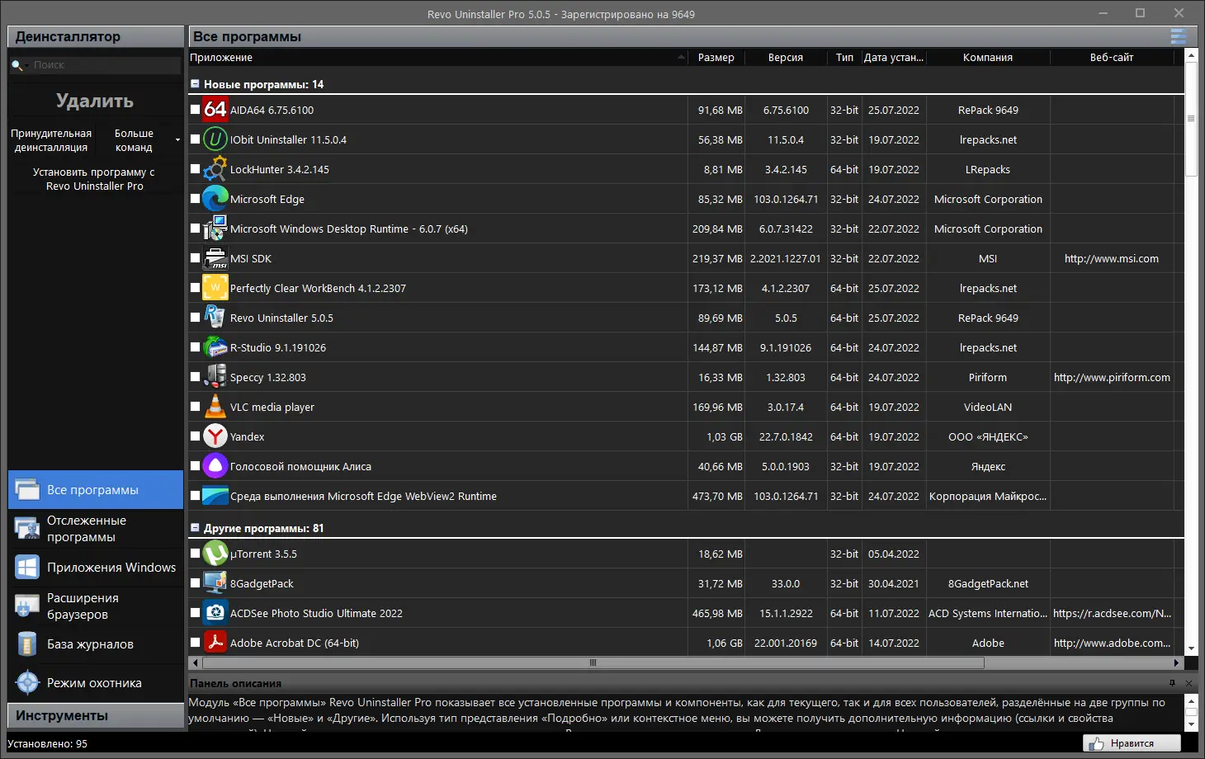Screen dimensions: 1205x759
Task: Click the Microsoft Edge icon
Action: tap(215, 199)
